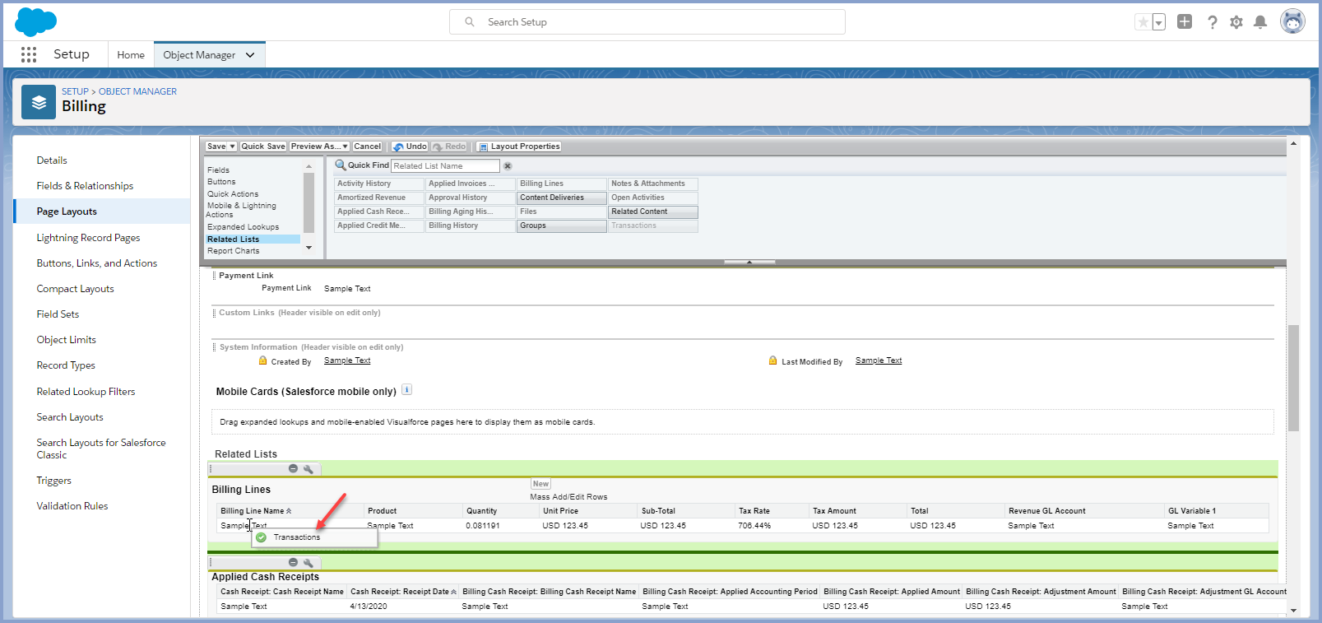The image size is (1322, 623).
Task: Select the Object Manager tab
Action: click(x=199, y=55)
